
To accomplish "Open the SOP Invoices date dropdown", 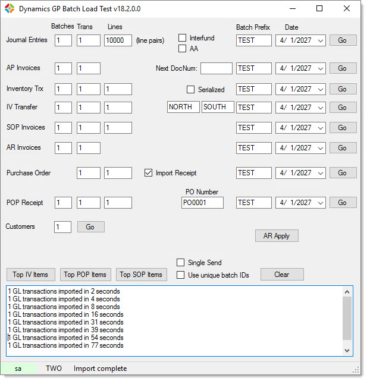I will [321, 128].
